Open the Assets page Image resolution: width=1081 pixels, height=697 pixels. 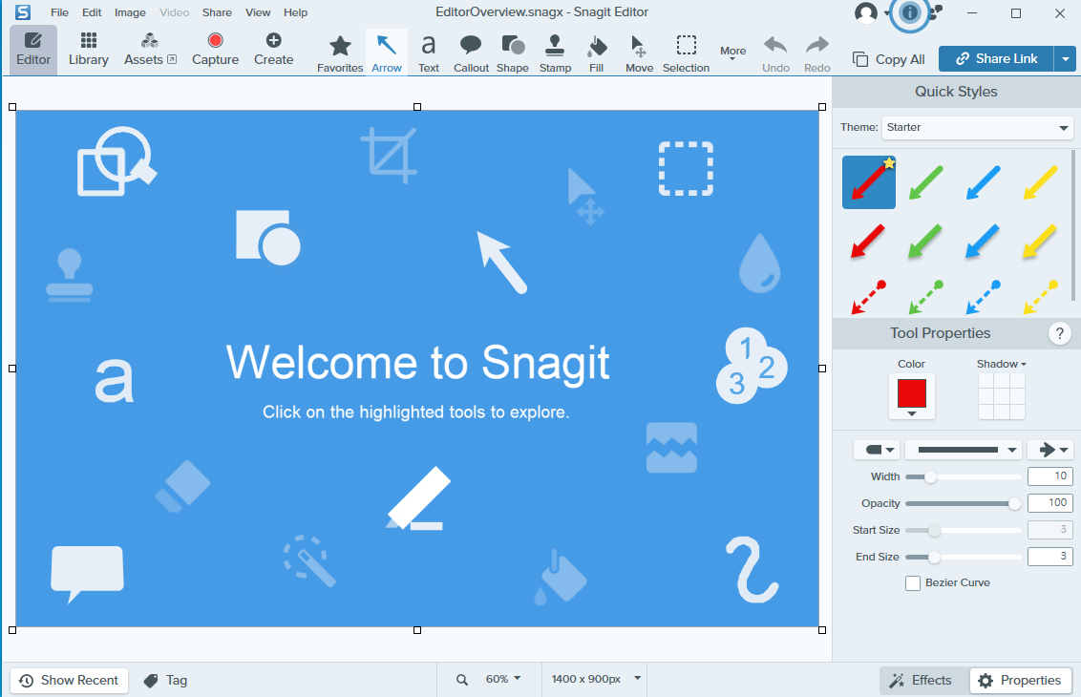pyautogui.click(x=150, y=49)
